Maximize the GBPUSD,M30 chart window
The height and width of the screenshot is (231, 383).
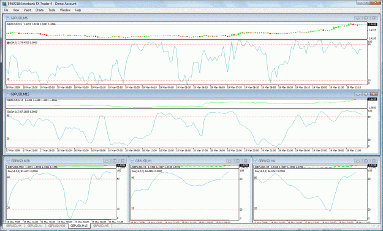click(x=115, y=161)
